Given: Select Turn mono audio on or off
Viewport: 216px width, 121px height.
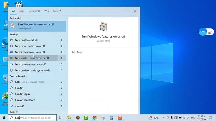Looking at the screenshot, I should pos(33,46).
